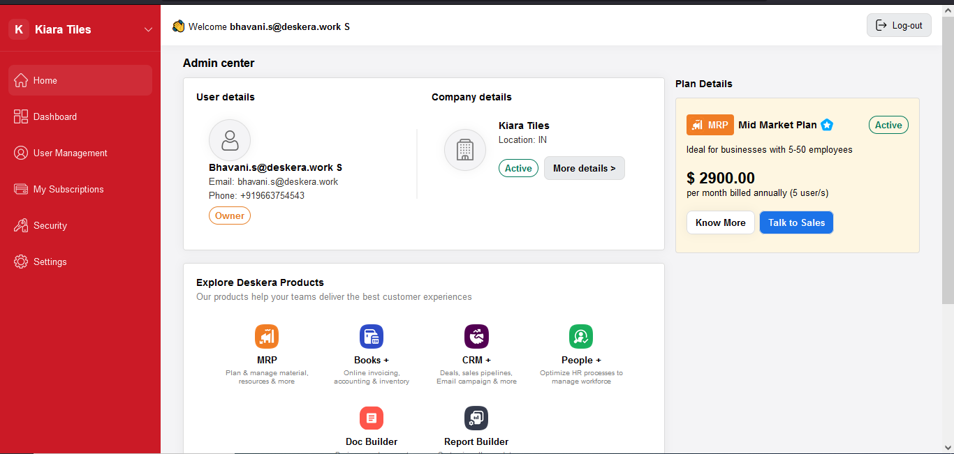This screenshot has height=454, width=954.
Task: Click the Kiara Tiles company name in details
Action: coord(524,126)
